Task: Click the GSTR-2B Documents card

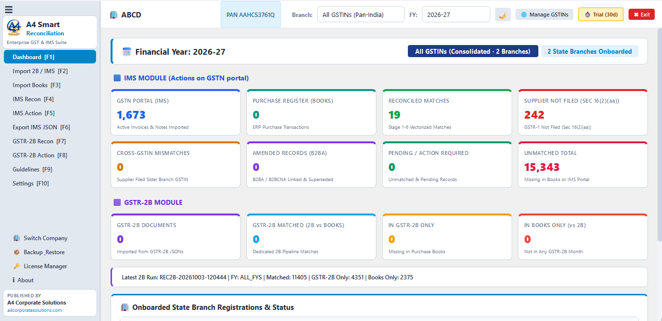Action: tap(176, 237)
